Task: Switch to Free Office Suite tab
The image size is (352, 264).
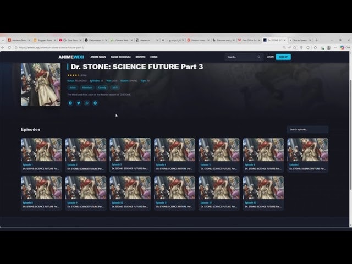Action: [x=249, y=40]
